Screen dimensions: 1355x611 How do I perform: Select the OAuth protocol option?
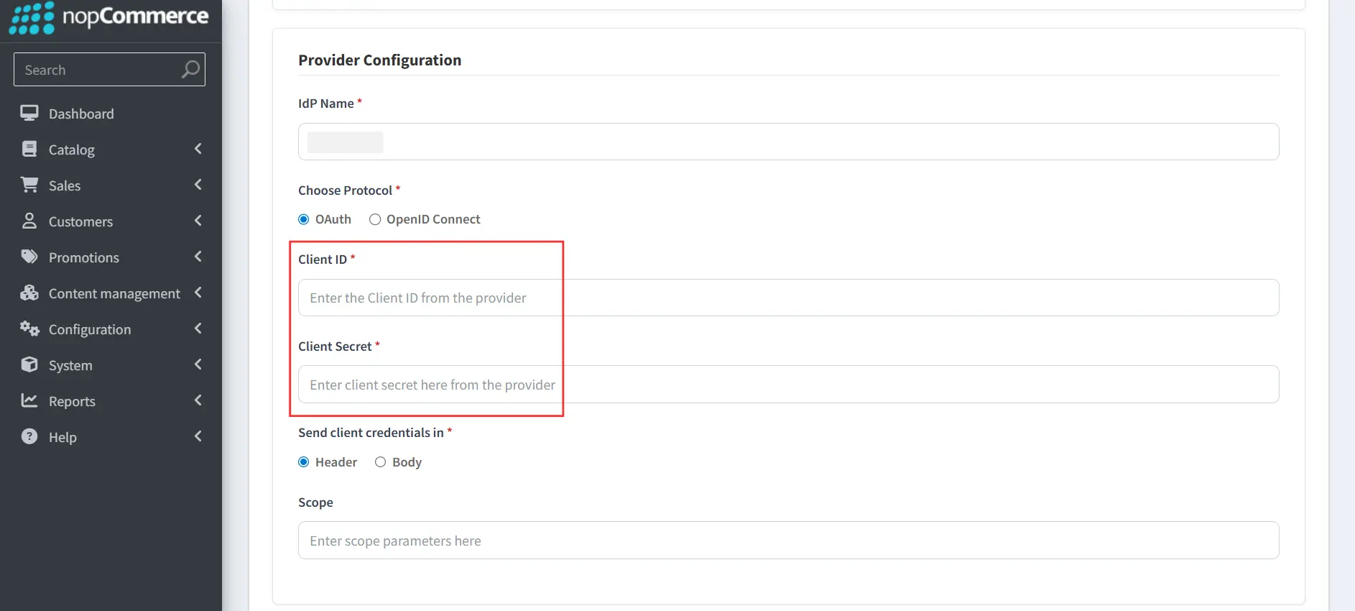(303, 219)
